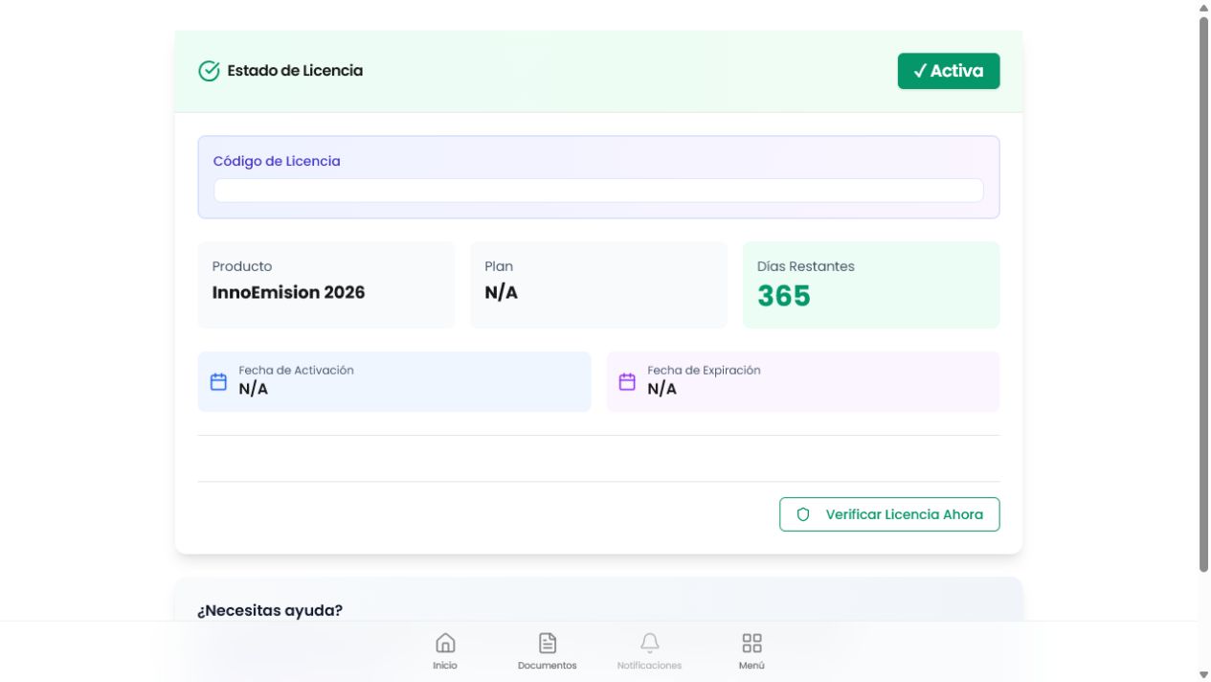Focus the Código de Licencia input field
The image size is (1211, 682).
[x=598, y=191]
